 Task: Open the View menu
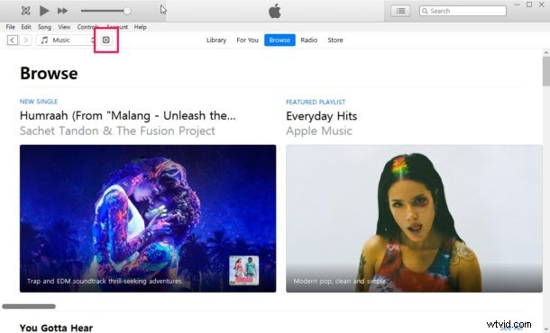pos(64,27)
